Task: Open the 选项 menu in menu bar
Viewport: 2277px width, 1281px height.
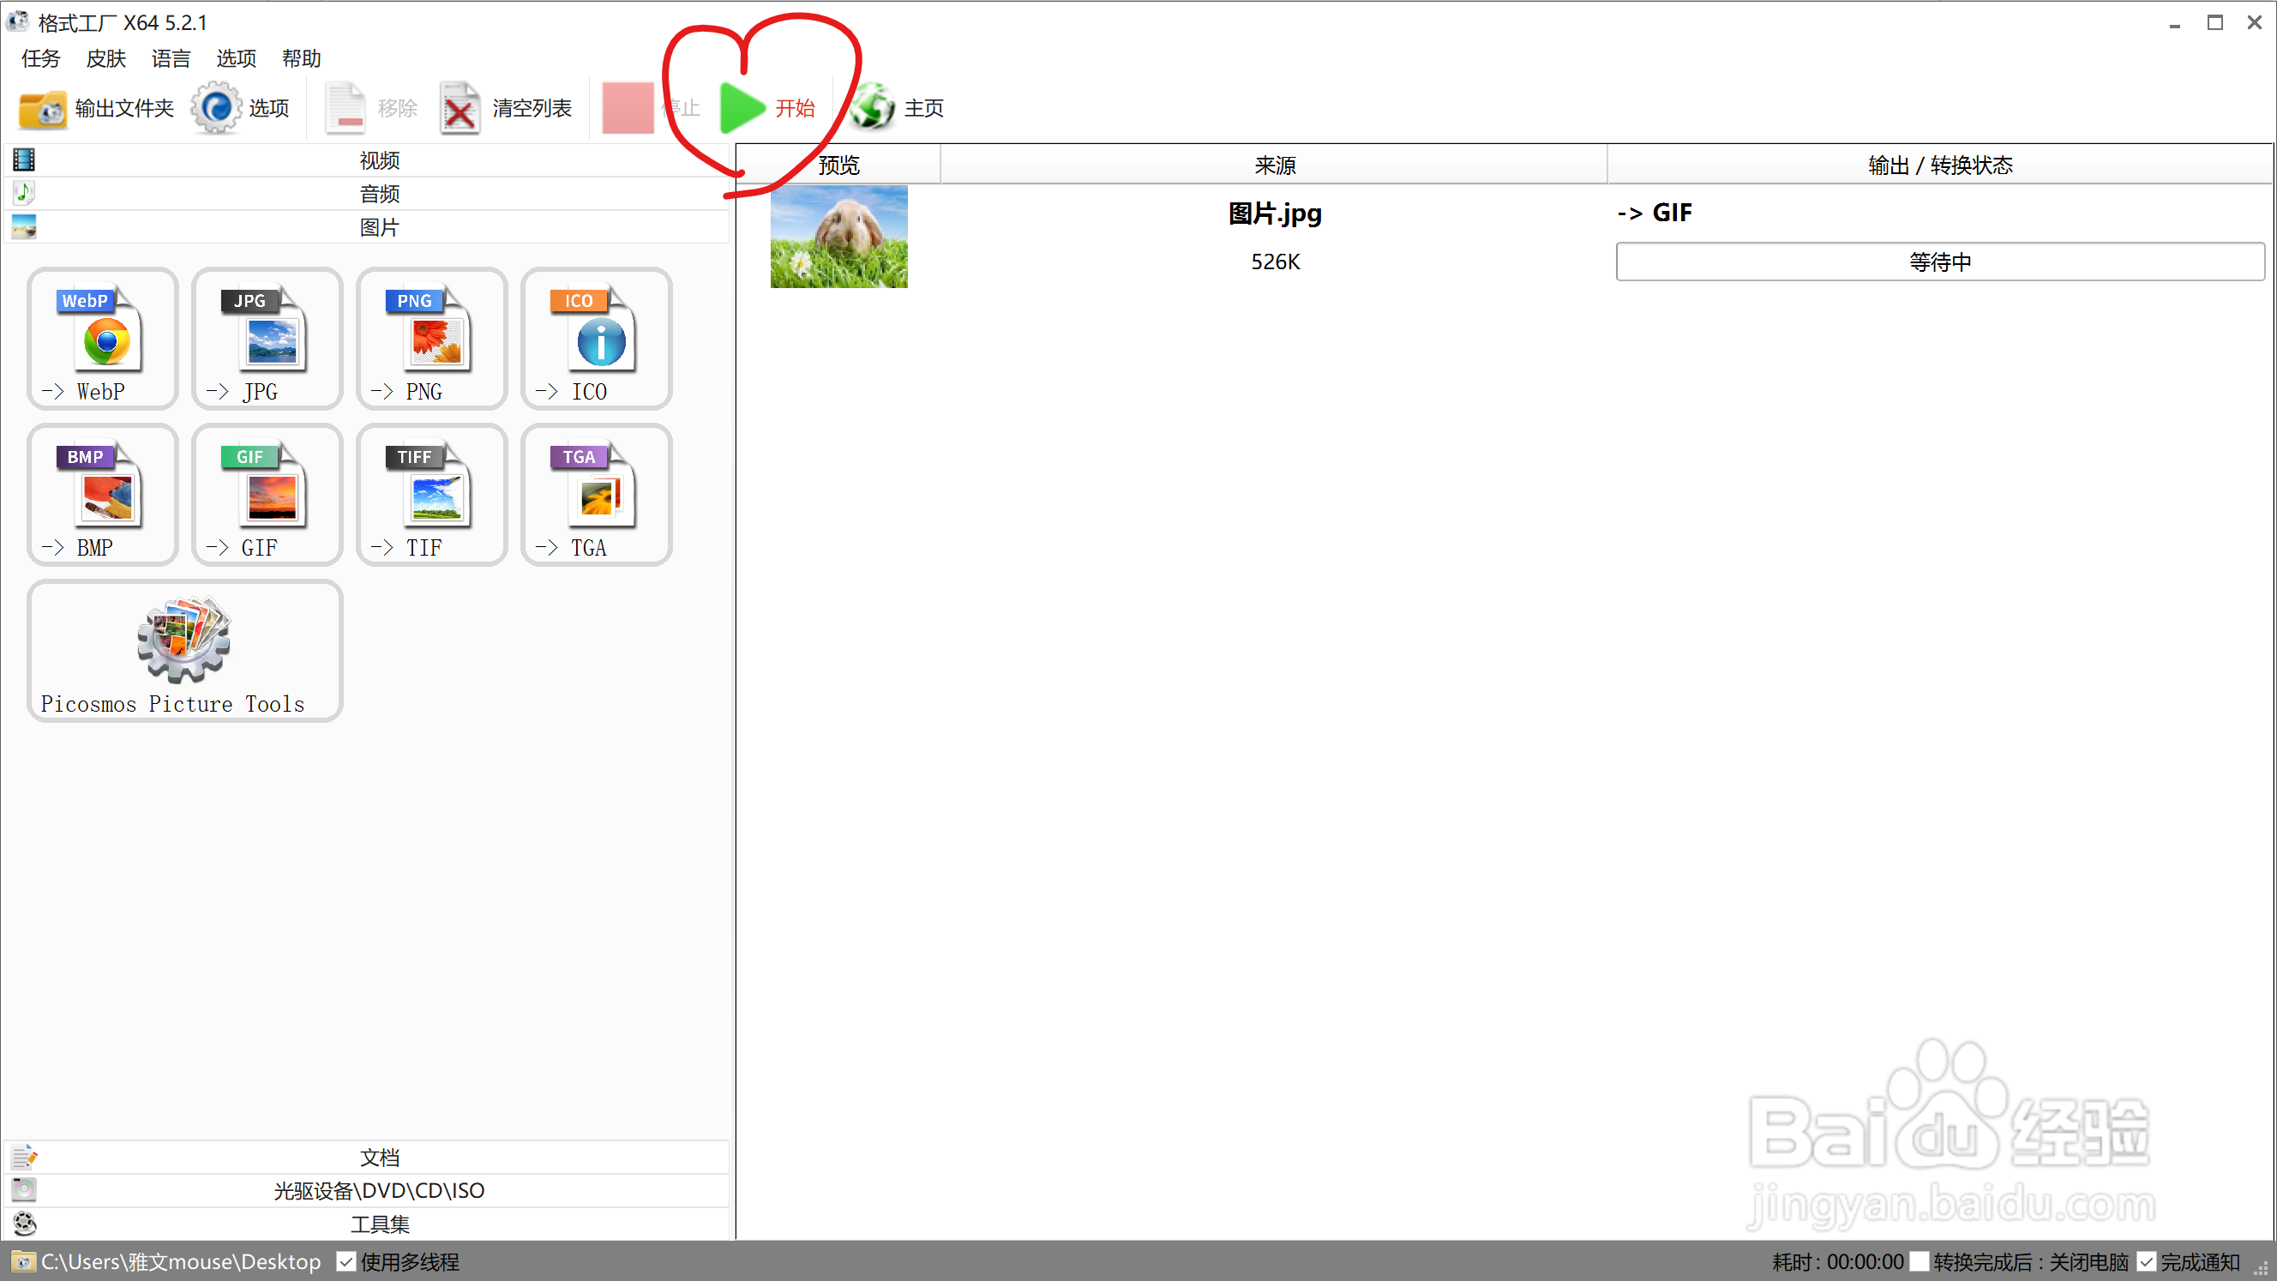Action: click(236, 58)
